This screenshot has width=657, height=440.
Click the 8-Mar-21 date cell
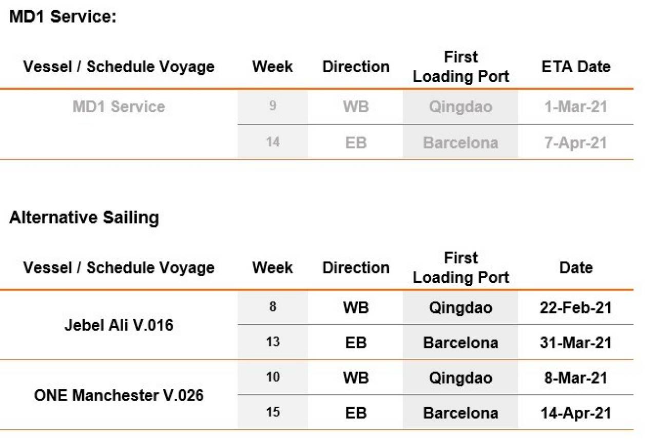(x=576, y=378)
